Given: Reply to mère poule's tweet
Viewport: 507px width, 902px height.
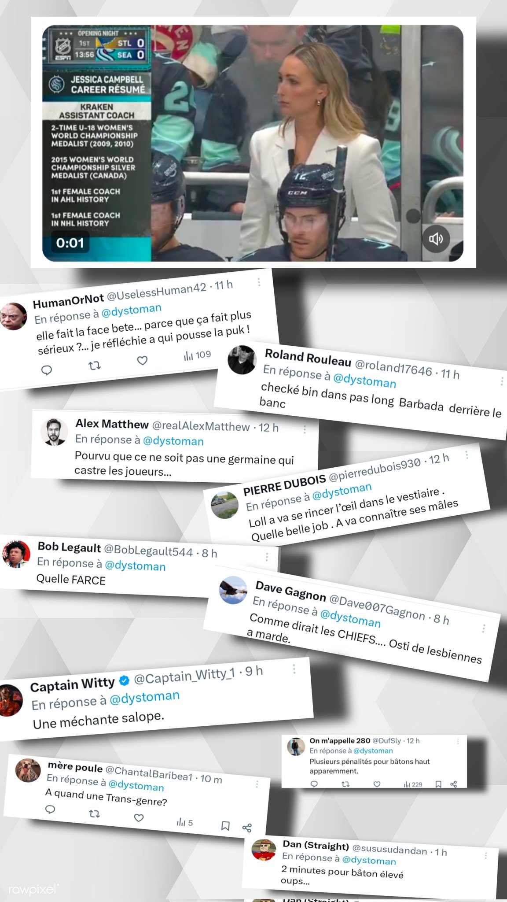Looking at the screenshot, I should coord(50,810).
